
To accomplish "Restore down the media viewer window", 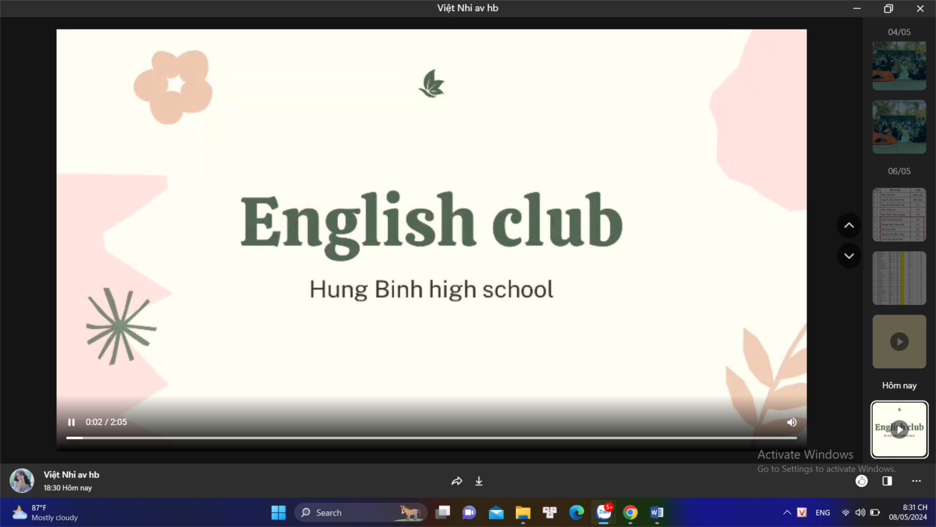I will click(x=889, y=8).
